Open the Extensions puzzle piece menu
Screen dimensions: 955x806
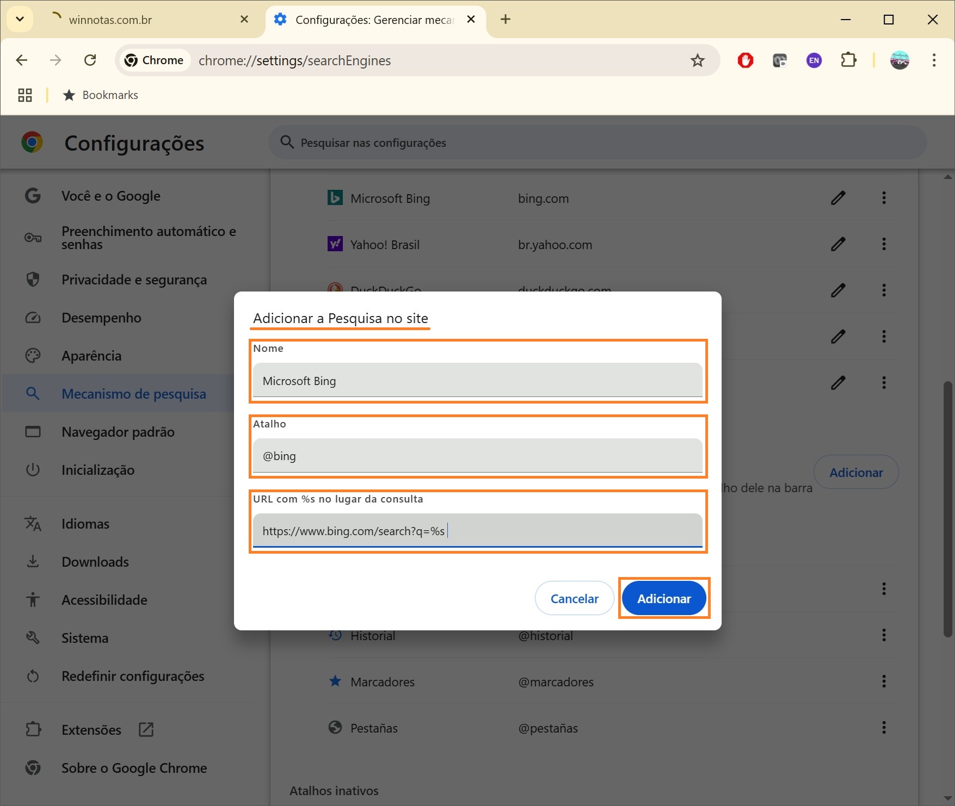[849, 60]
